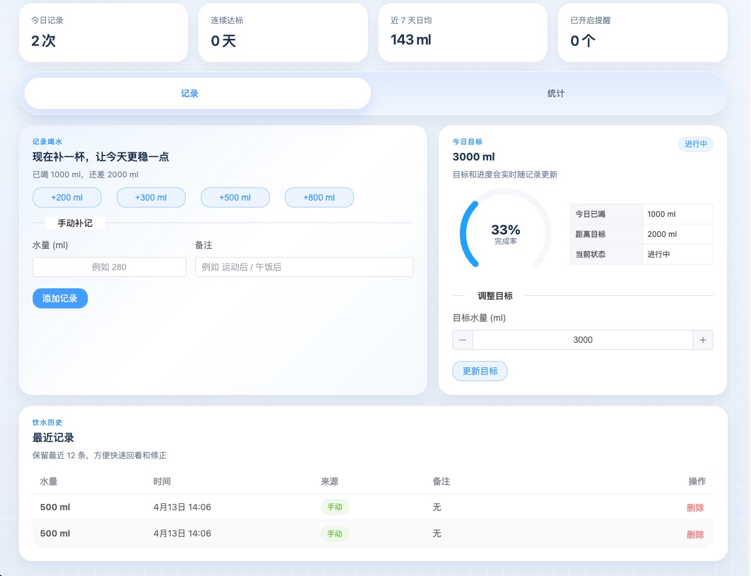Click the plus icon on target stepper
Viewport: 751px width, 576px height.
click(703, 340)
